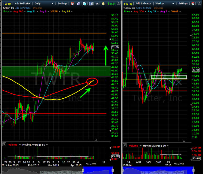Grab the right range slider handle on the weekly chart

click(x=193, y=170)
